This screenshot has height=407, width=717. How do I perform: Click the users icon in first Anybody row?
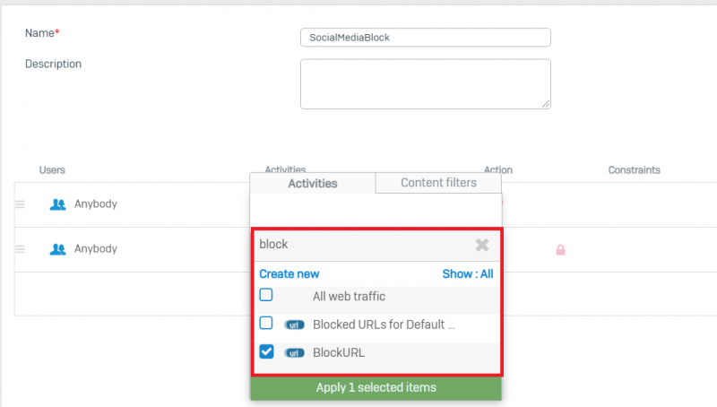58,204
